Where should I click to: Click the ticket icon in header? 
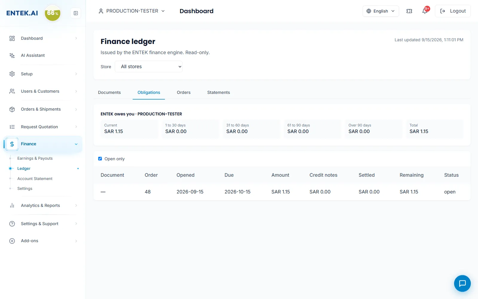coord(409,11)
